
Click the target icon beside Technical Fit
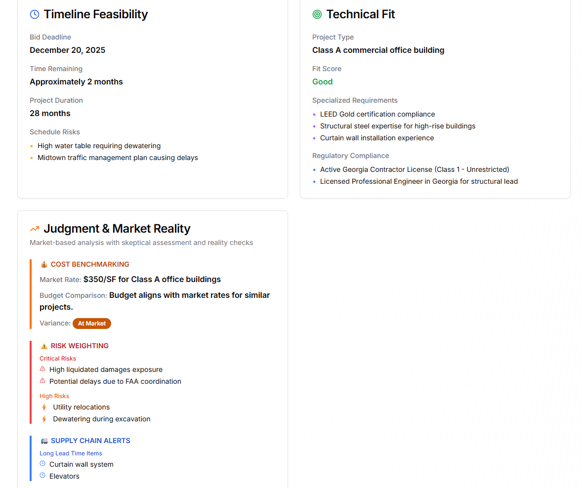tap(317, 14)
